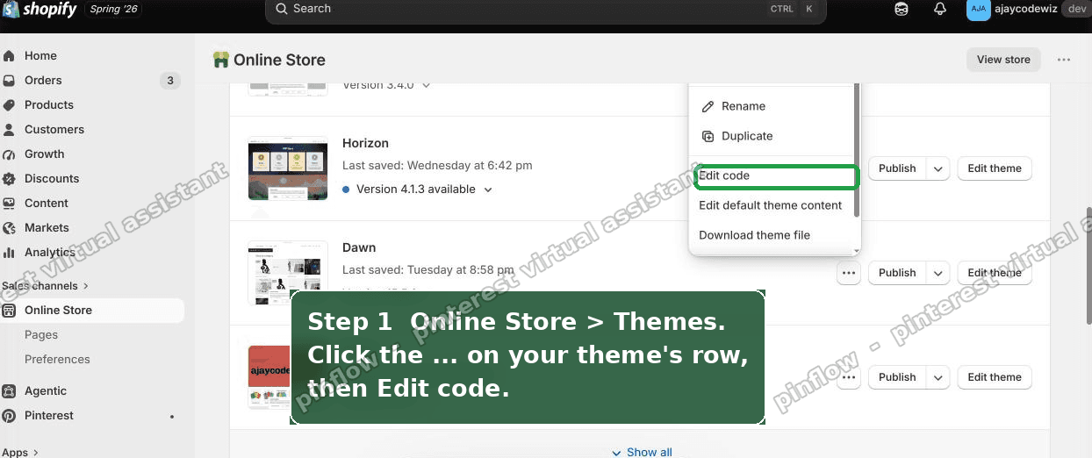Select Edit code menu entry
The height and width of the screenshot is (458, 1092).
(776, 175)
